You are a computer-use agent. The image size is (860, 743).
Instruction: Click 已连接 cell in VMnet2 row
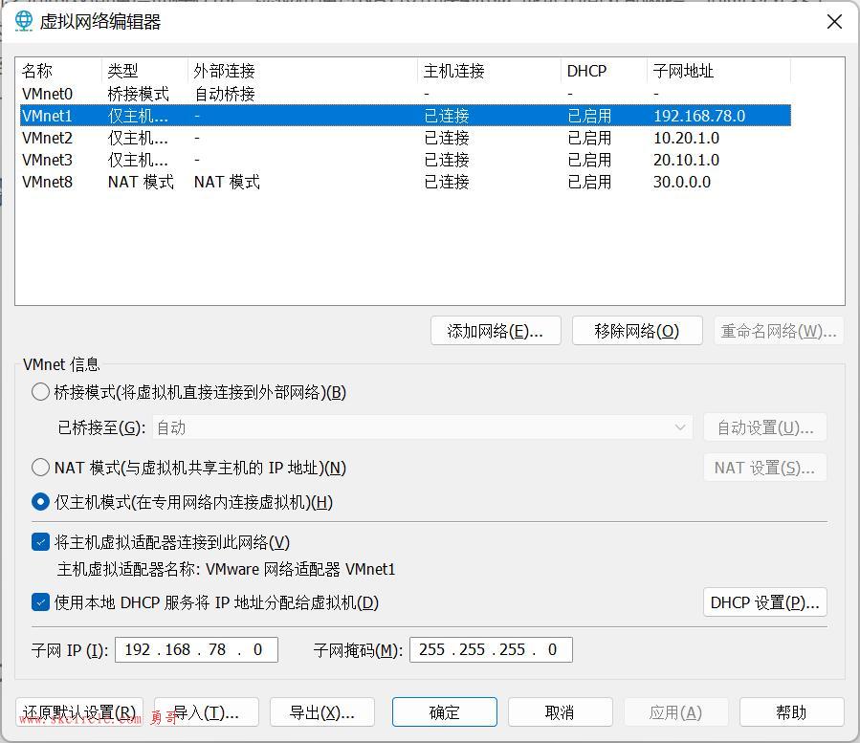pos(447,138)
